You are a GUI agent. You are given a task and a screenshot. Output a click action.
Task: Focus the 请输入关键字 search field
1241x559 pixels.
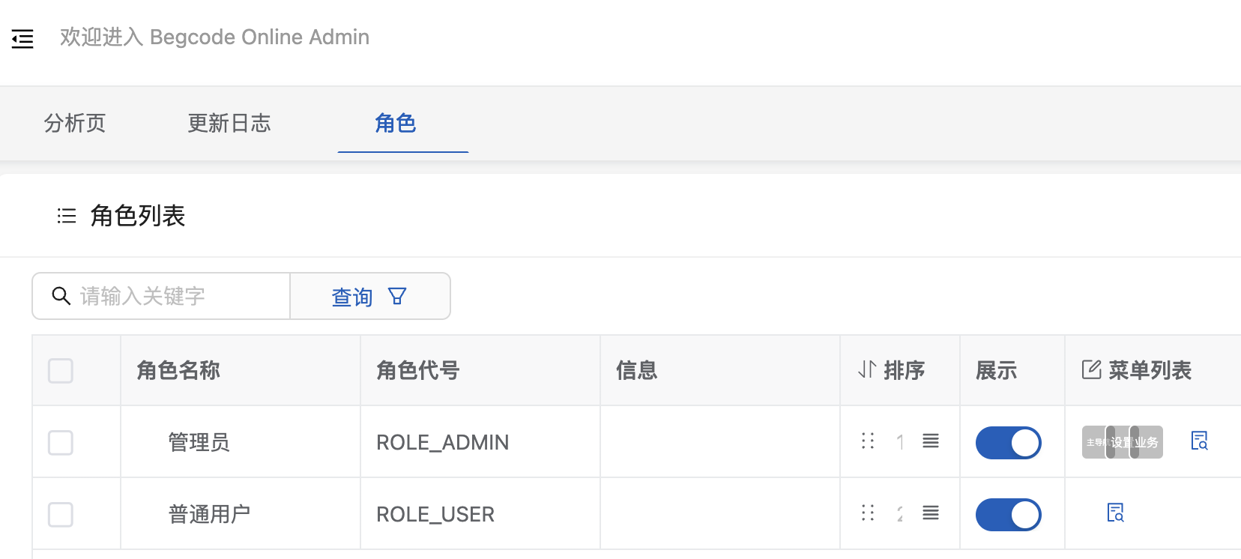click(161, 296)
